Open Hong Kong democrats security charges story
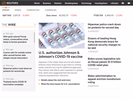Viewport: 133px width, 100px height. (104, 43)
